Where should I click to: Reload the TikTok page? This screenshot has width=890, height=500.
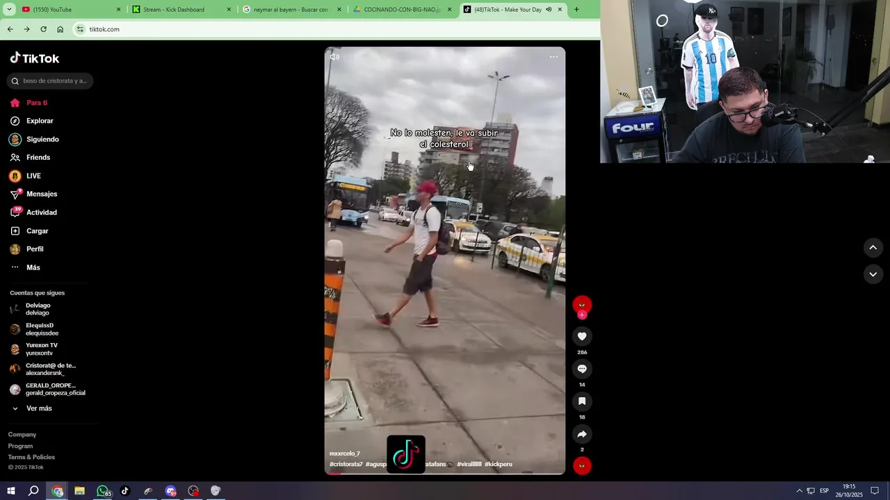(x=43, y=29)
